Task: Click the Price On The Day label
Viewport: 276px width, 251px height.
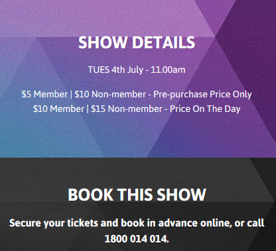Action: (205, 109)
